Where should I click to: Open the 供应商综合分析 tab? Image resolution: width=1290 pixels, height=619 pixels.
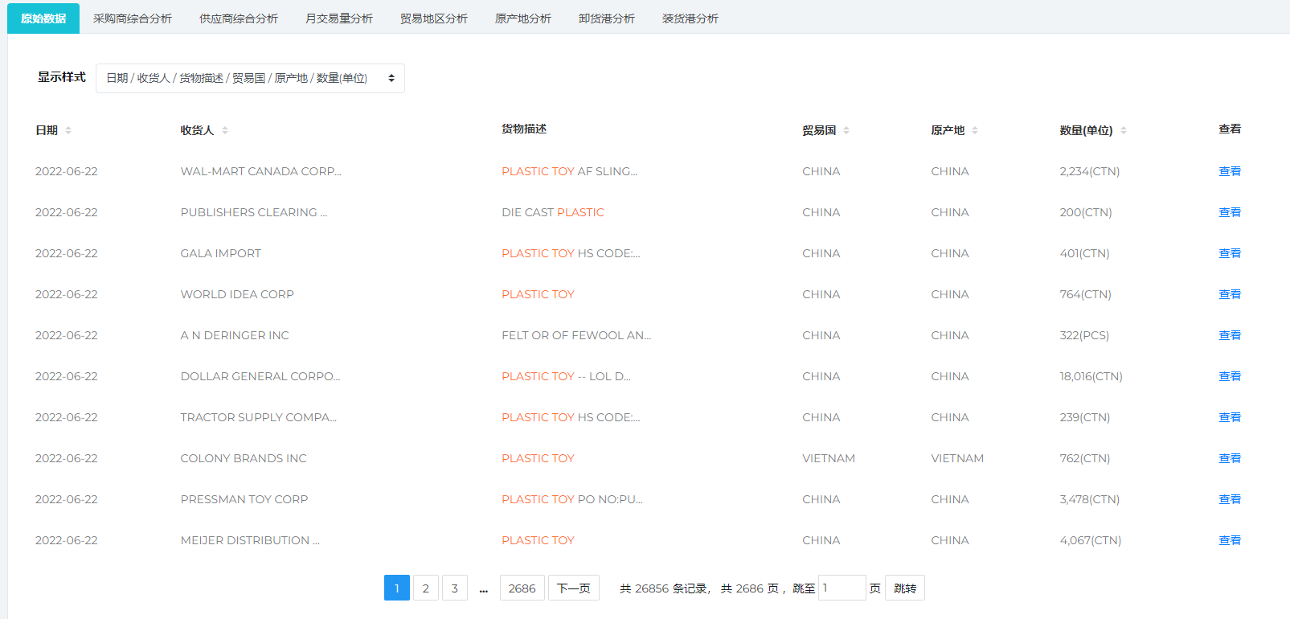[239, 18]
